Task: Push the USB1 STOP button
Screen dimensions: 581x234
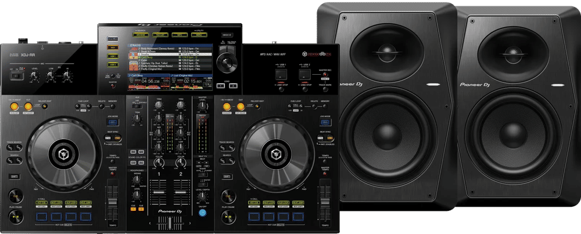Action: tap(281, 89)
